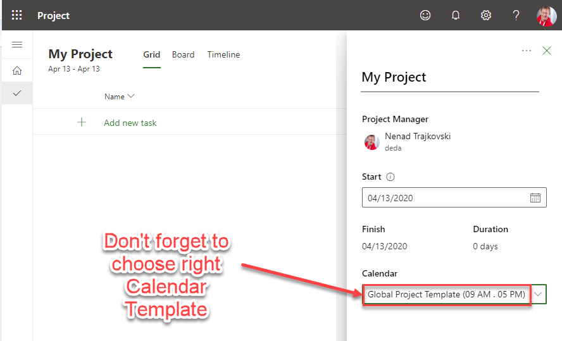Open the notifications bell

click(456, 15)
